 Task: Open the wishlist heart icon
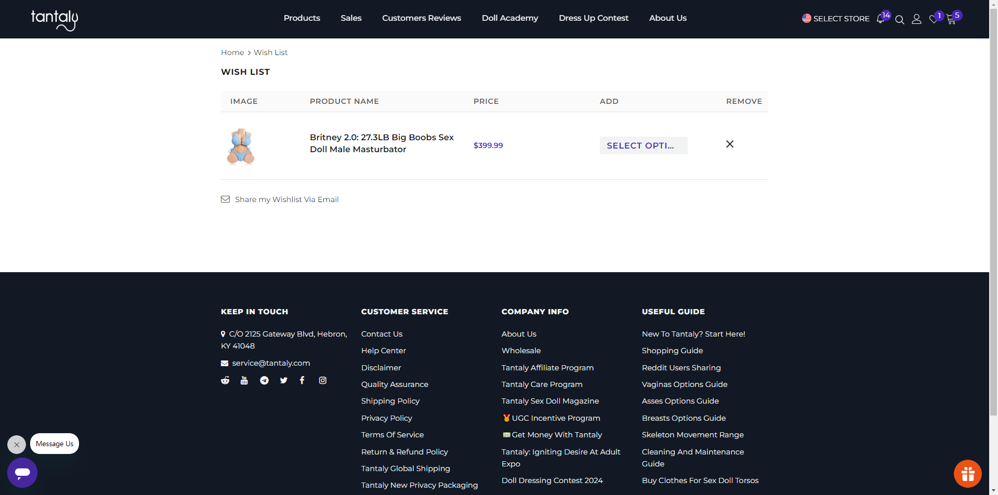tap(934, 19)
